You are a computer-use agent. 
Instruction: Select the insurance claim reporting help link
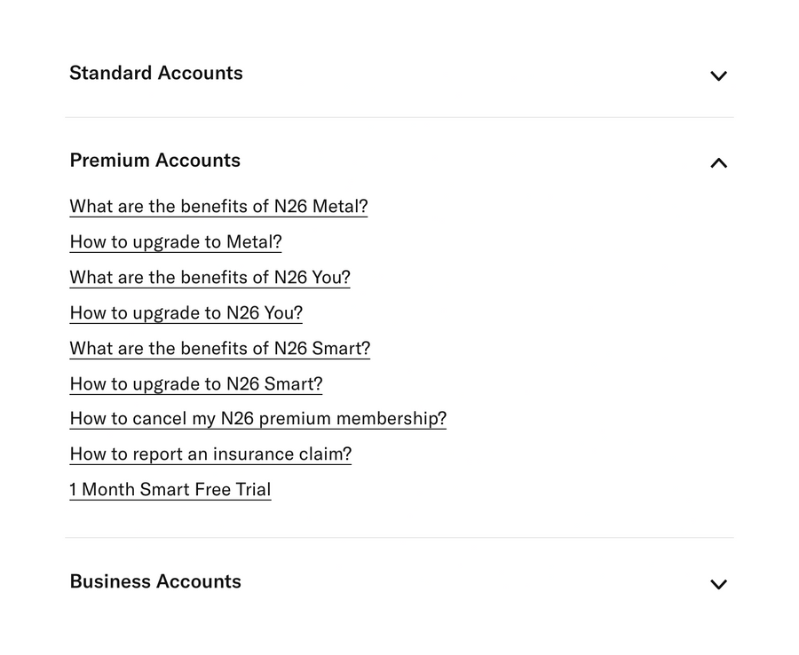point(210,454)
